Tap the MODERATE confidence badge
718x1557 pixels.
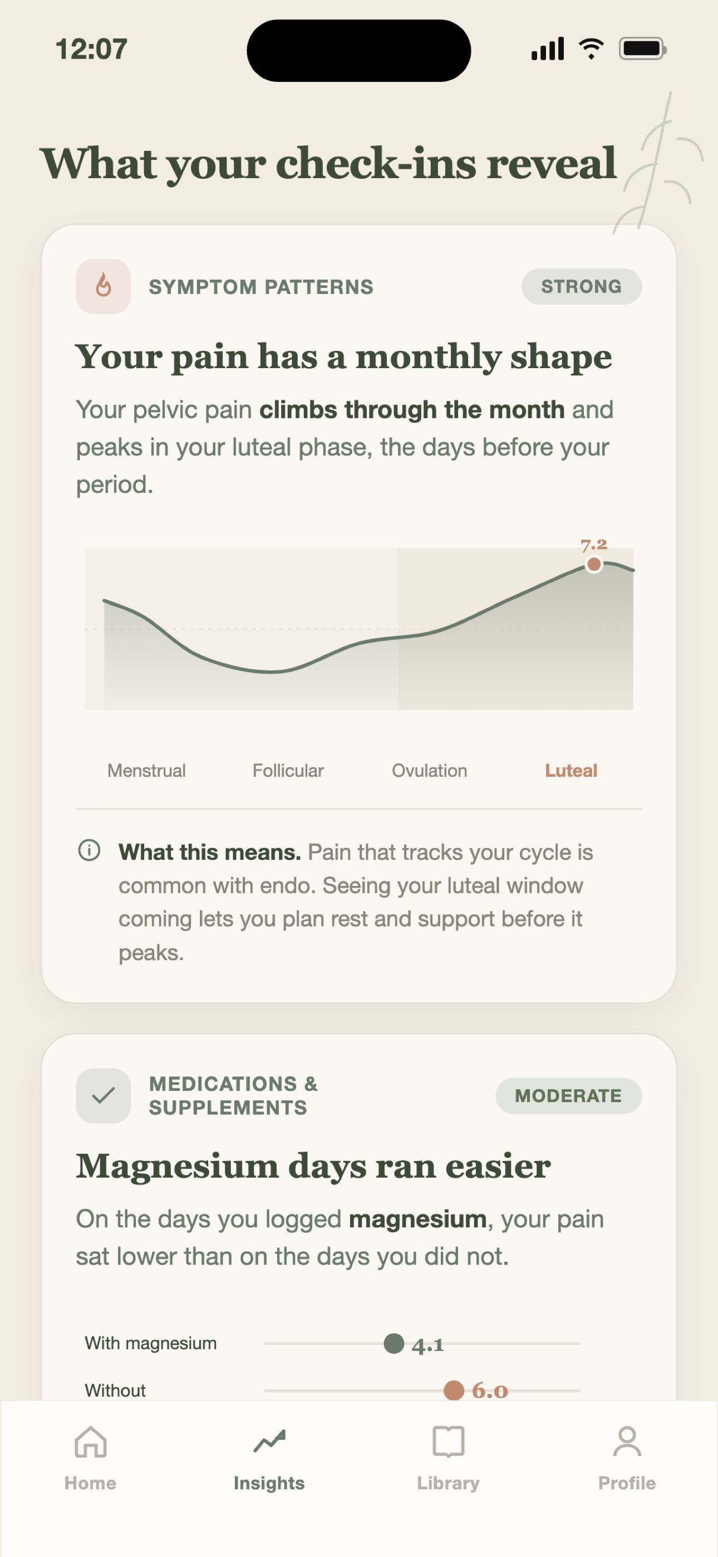point(569,1096)
